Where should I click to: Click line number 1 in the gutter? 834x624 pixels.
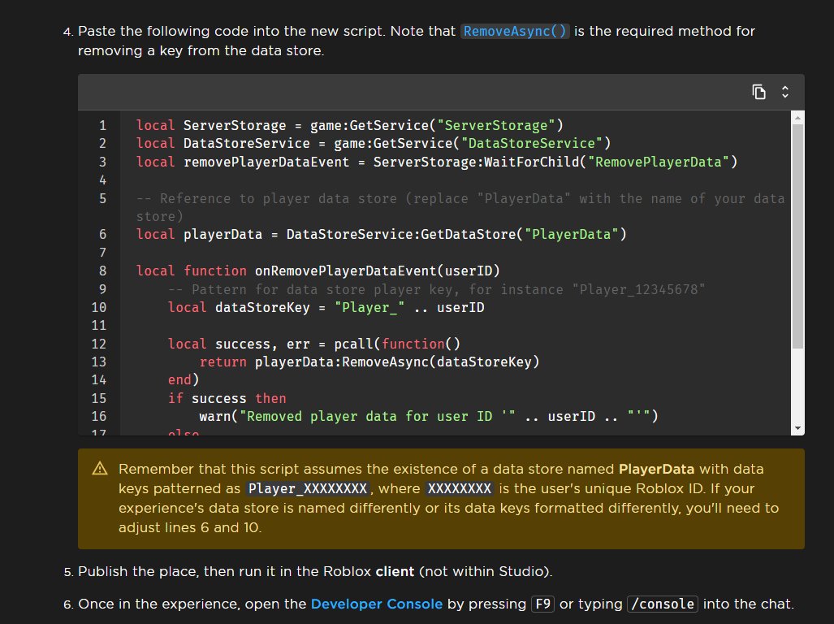coord(102,126)
